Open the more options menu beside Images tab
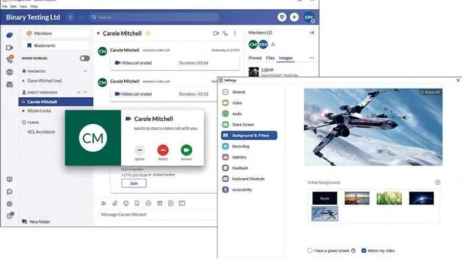 (312, 58)
